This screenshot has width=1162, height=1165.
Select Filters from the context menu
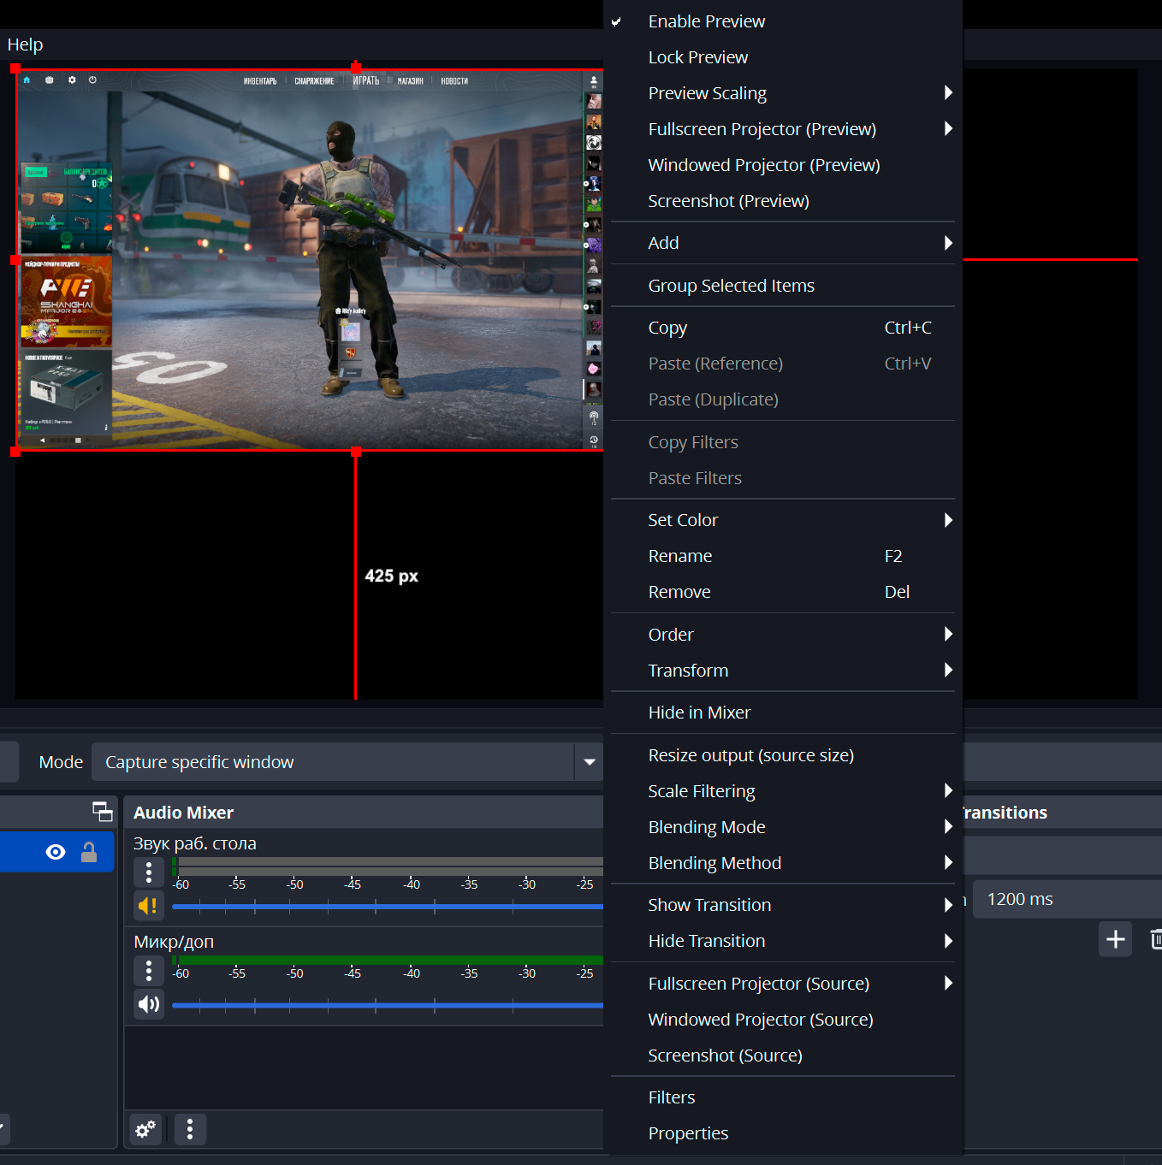click(x=672, y=1097)
